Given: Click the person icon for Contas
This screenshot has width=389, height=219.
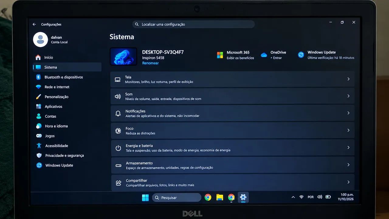Looking at the screenshot, I should click(39, 116).
